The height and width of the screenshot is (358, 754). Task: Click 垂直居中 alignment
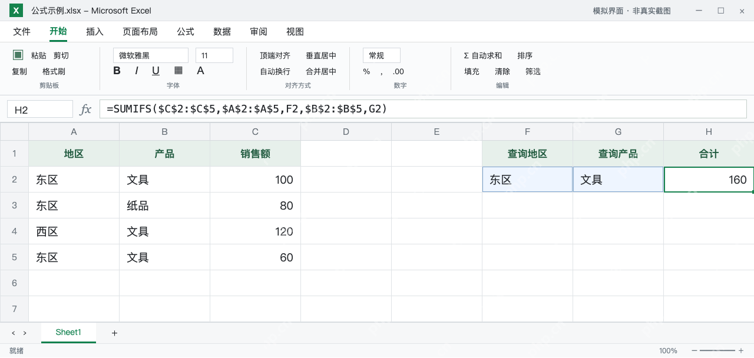click(x=321, y=55)
